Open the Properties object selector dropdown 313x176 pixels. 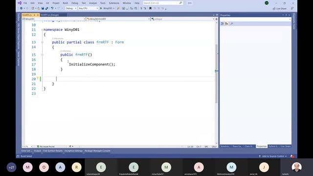click(255, 19)
